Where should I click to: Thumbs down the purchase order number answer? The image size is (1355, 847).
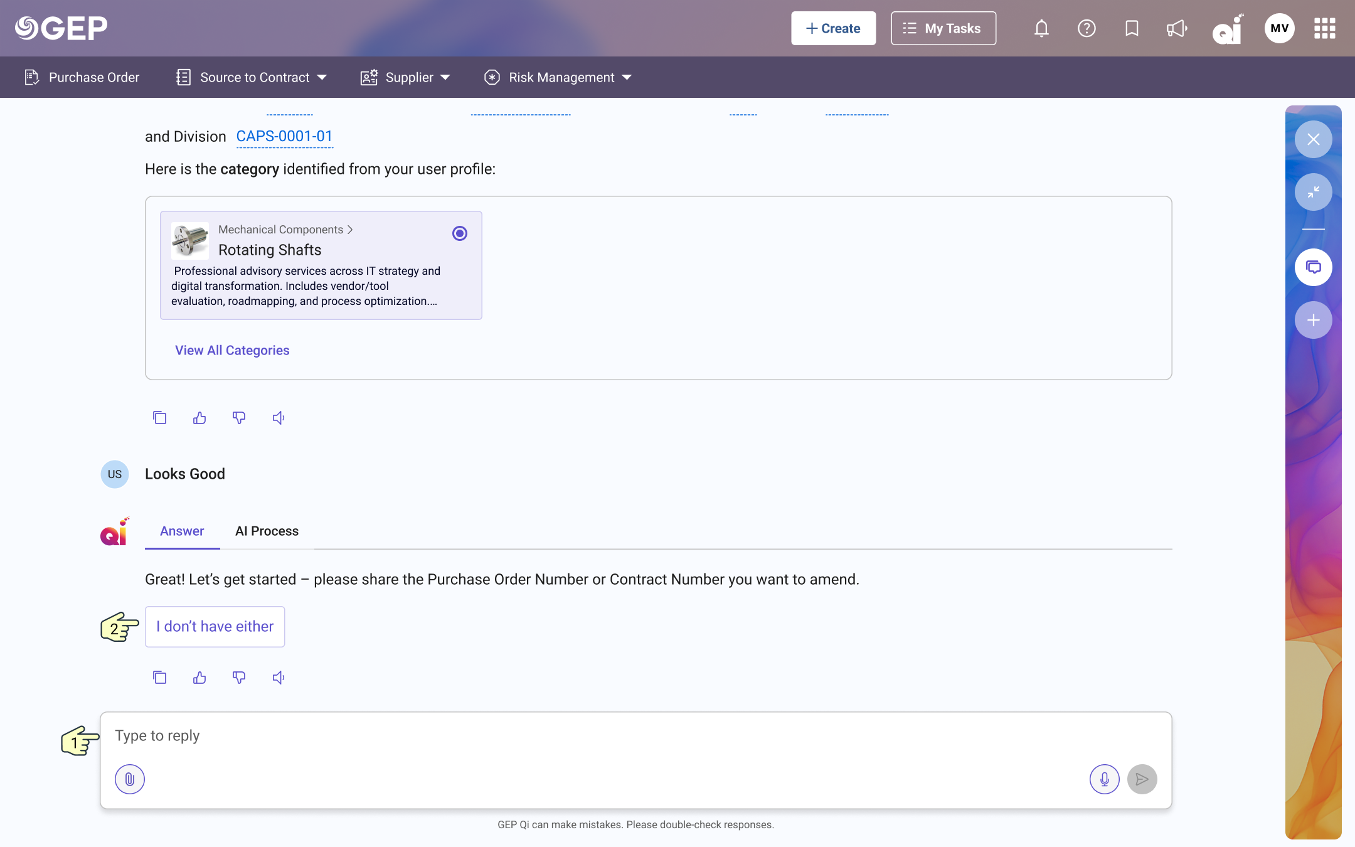coord(239,678)
